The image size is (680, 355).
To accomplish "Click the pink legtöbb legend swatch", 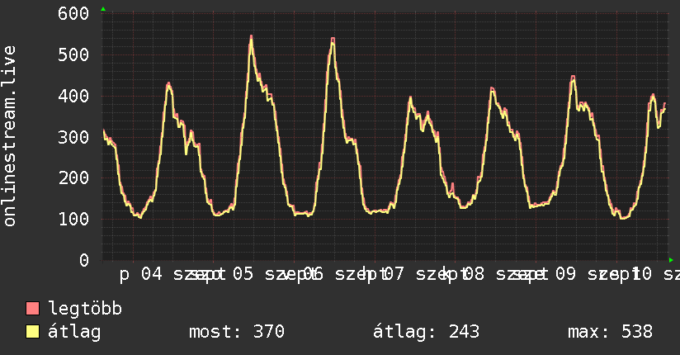I will [x=32, y=309].
